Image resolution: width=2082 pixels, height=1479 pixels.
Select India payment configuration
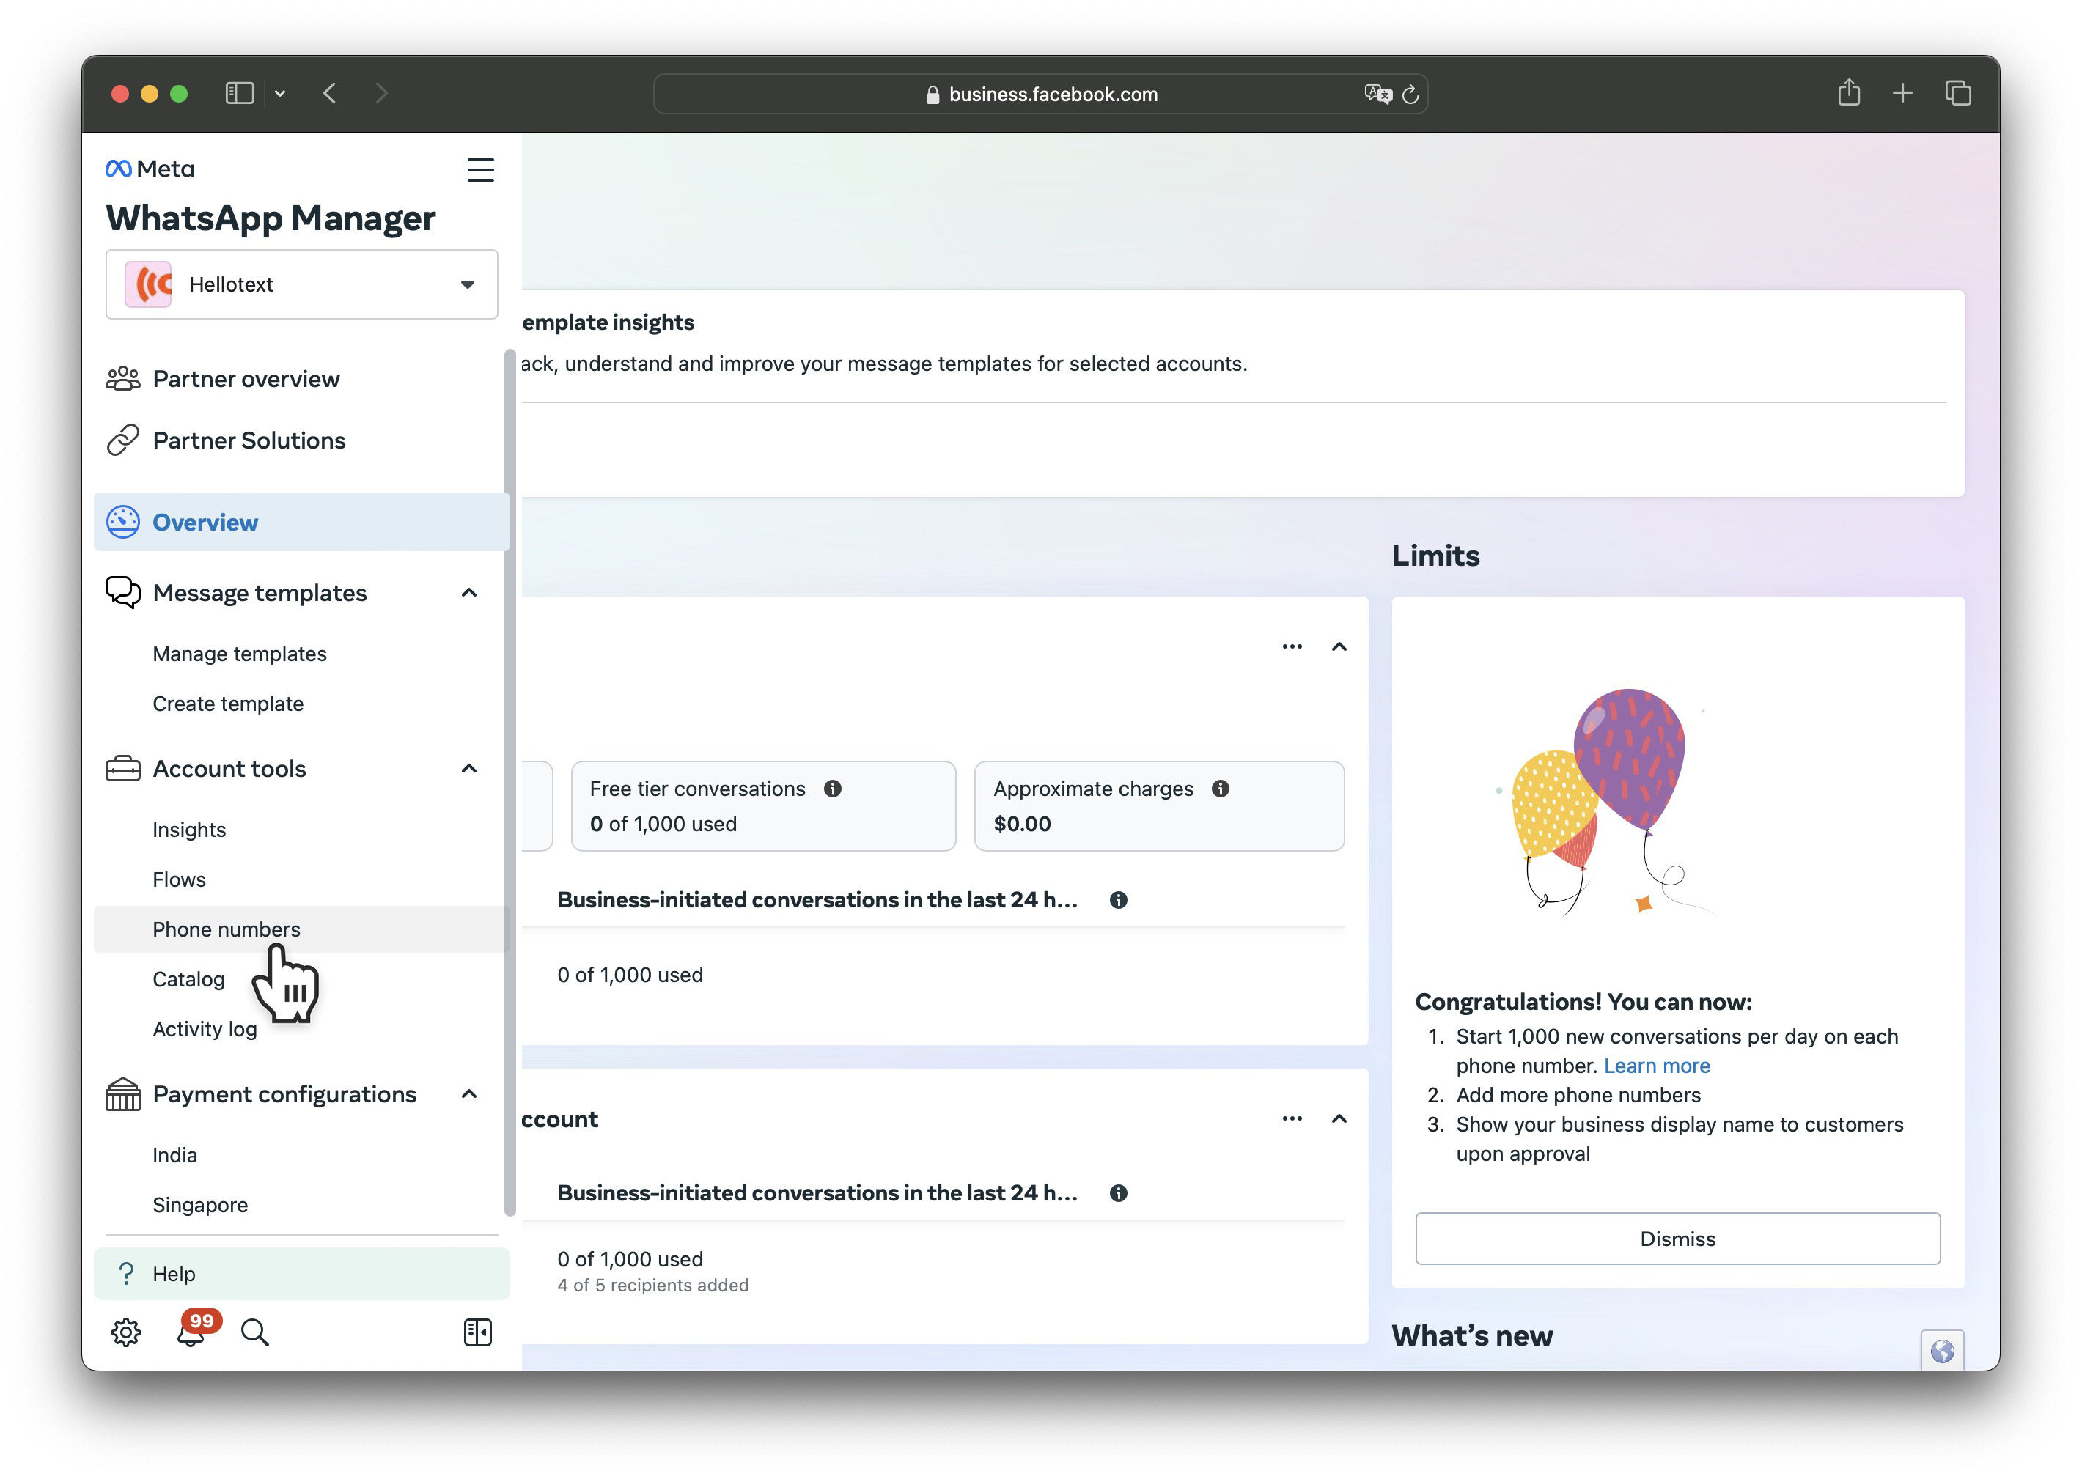pos(175,1155)
